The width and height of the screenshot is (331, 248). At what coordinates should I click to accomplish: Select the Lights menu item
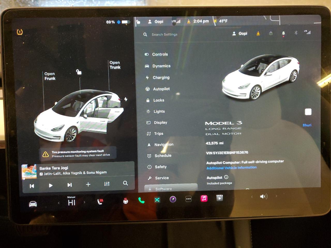pos(155,111)
